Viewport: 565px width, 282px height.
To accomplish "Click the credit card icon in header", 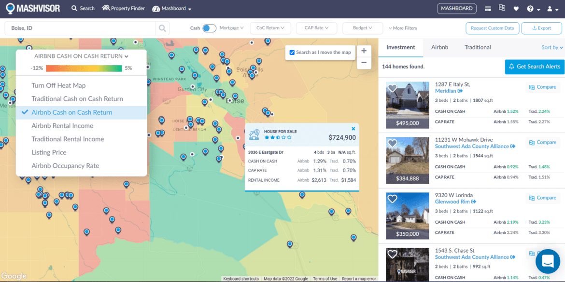I will 488,9.
